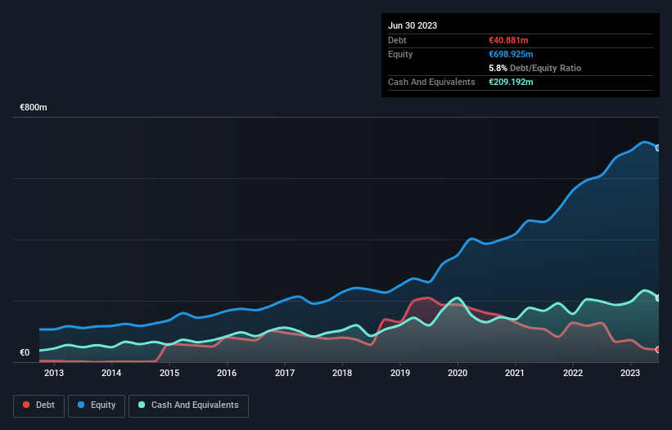Click the 2013 x-axis label
Viewport: 672px width, 430px height.
(53, 373)
